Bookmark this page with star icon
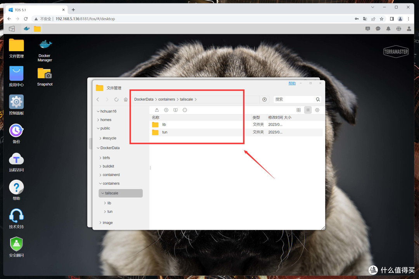Screen dimensions: 419x279 pos(382,19)
